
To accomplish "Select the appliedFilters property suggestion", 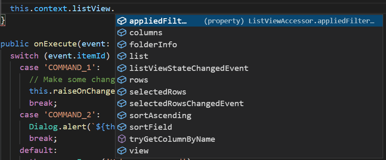I will pyautogui.click(x=249, y=21).
